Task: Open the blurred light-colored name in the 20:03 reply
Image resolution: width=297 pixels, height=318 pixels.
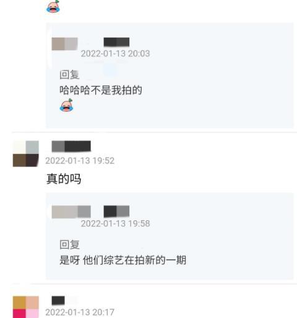Action: click(64, 44)
